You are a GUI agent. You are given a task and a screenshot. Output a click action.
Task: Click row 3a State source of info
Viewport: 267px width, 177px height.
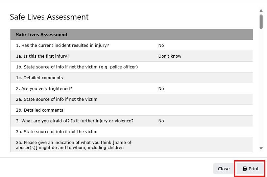pyautogui.click(x=56, y=132)
